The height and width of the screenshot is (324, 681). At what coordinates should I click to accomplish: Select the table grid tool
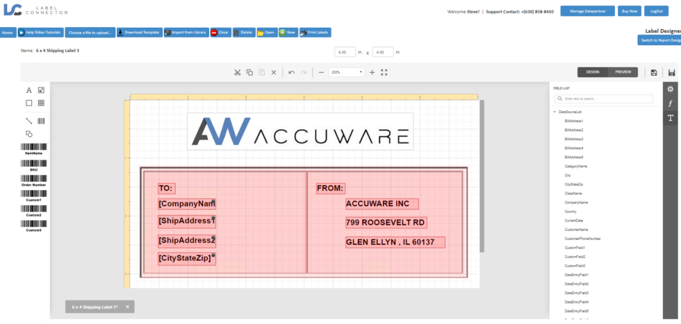click(41, 103)
